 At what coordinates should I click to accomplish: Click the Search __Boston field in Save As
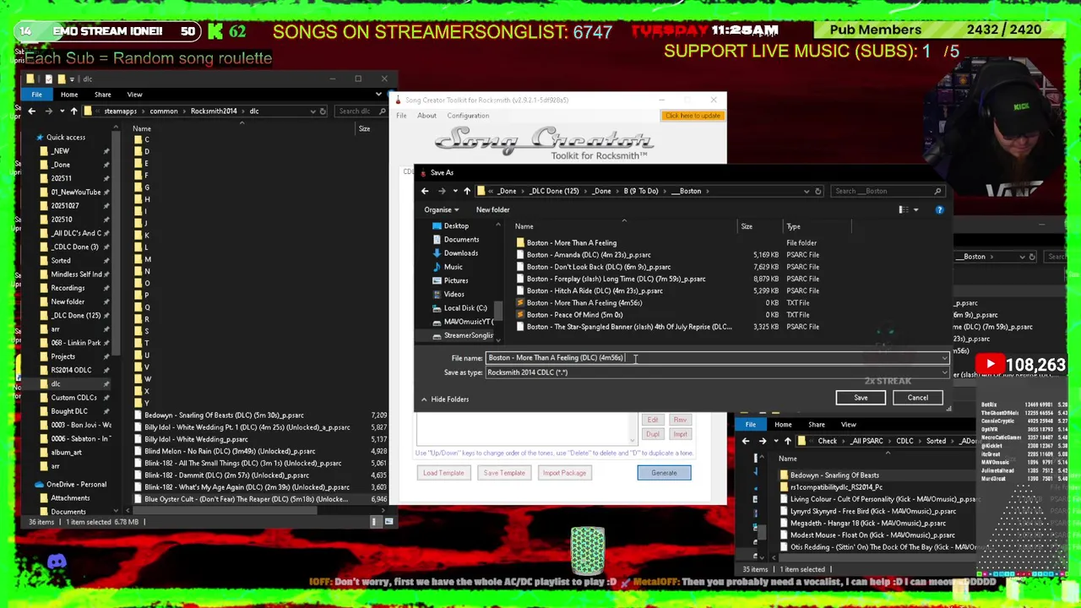pyautogui.click(x=888, y=191)
